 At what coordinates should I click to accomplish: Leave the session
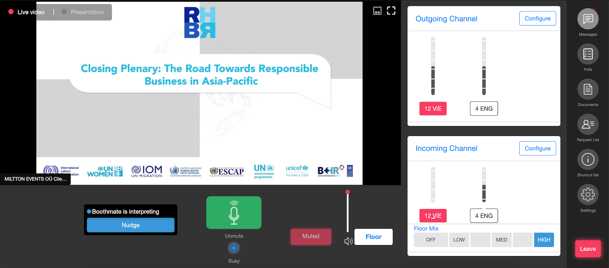(x=588, y=249)
